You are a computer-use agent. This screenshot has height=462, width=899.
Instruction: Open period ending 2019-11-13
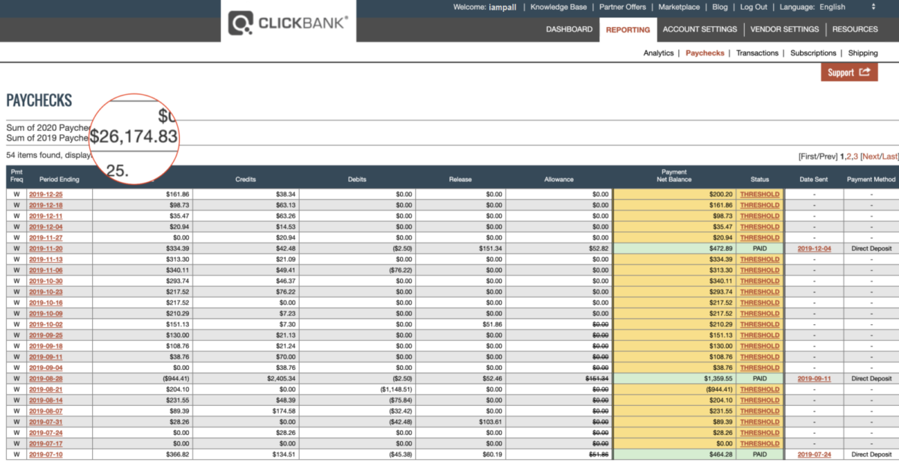click(x=46, y=259)
